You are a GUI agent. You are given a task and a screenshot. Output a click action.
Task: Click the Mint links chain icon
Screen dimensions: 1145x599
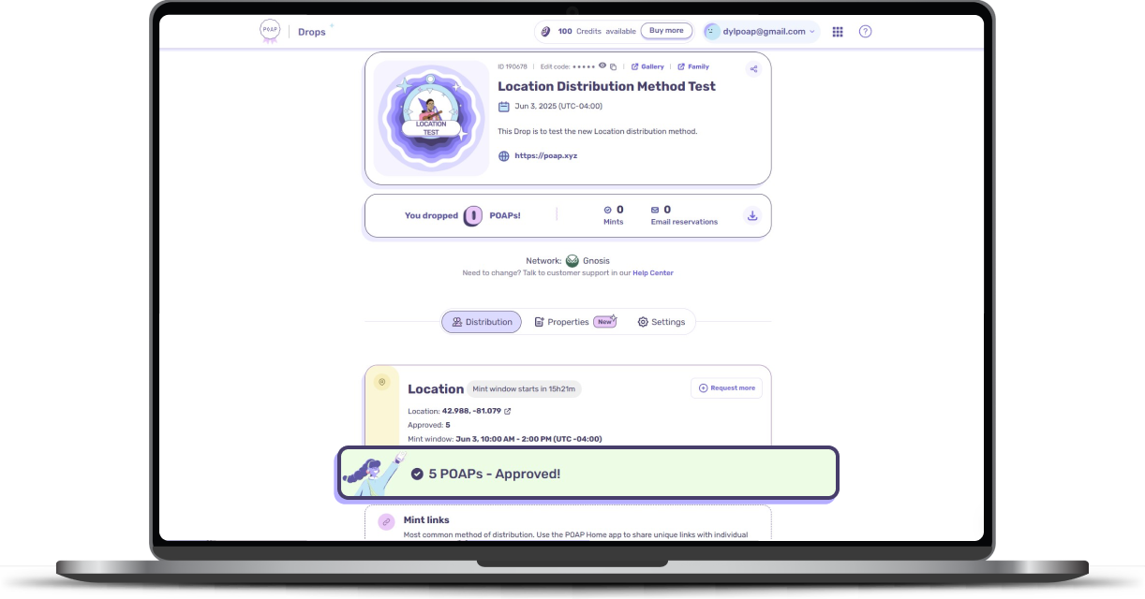point(386,521)
